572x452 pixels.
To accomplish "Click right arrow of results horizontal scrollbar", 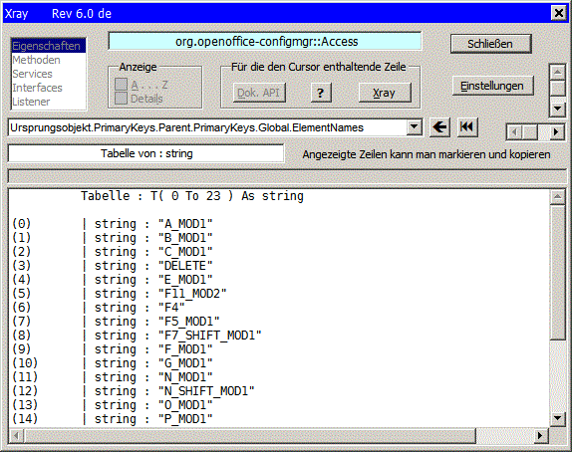I will click(x=541, y=436).
